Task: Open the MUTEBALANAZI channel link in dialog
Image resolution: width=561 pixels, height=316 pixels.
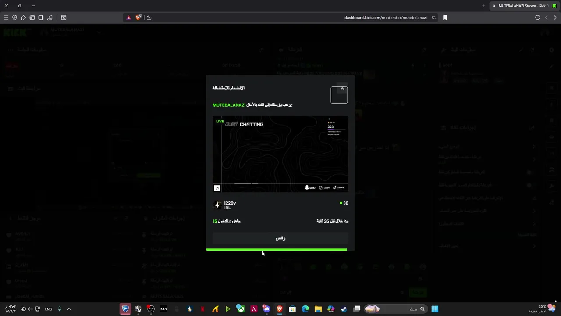Action: [x=229, y=105]
